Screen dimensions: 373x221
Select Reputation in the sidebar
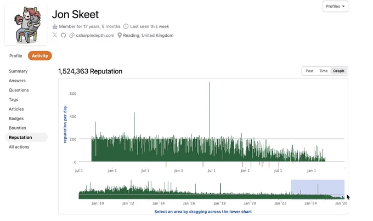click(26, 137)
